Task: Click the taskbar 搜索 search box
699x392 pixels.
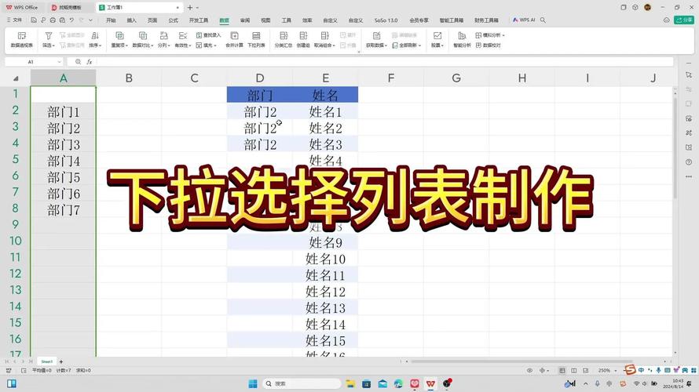Action: [x=302, y=383]
